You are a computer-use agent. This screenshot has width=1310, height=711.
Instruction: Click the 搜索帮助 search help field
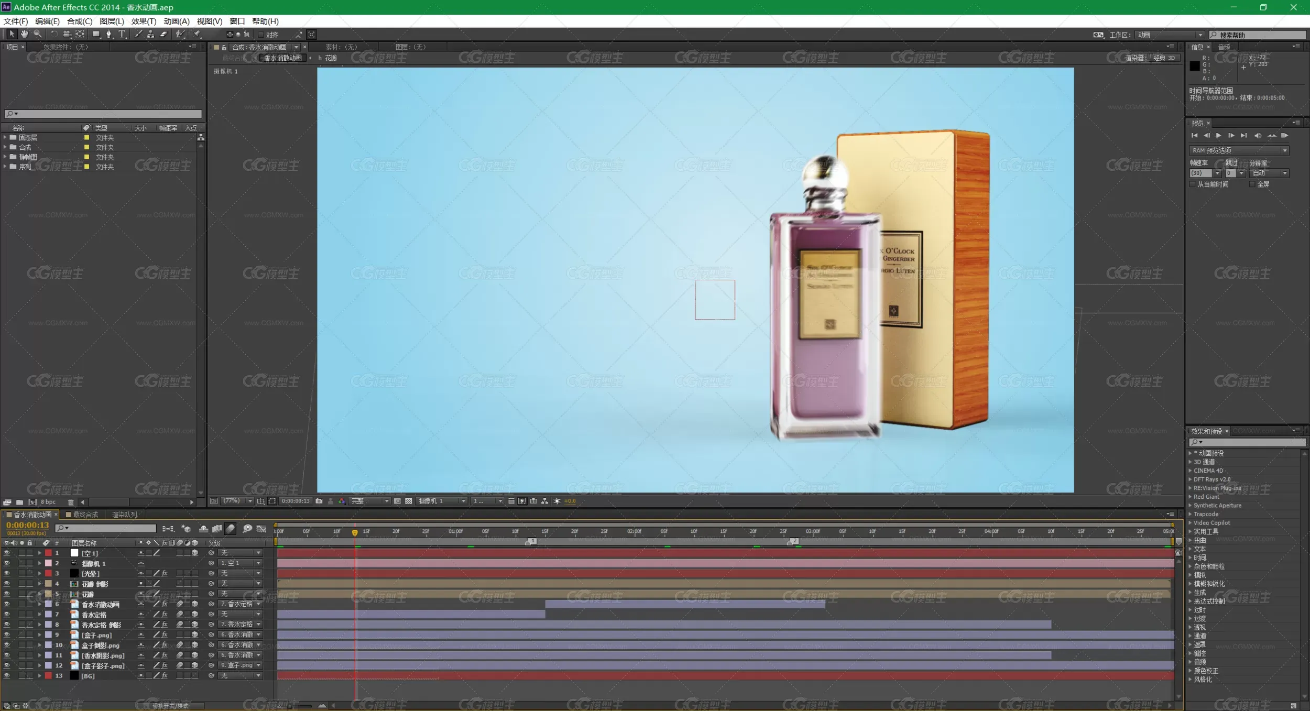tap(1258, 35)
